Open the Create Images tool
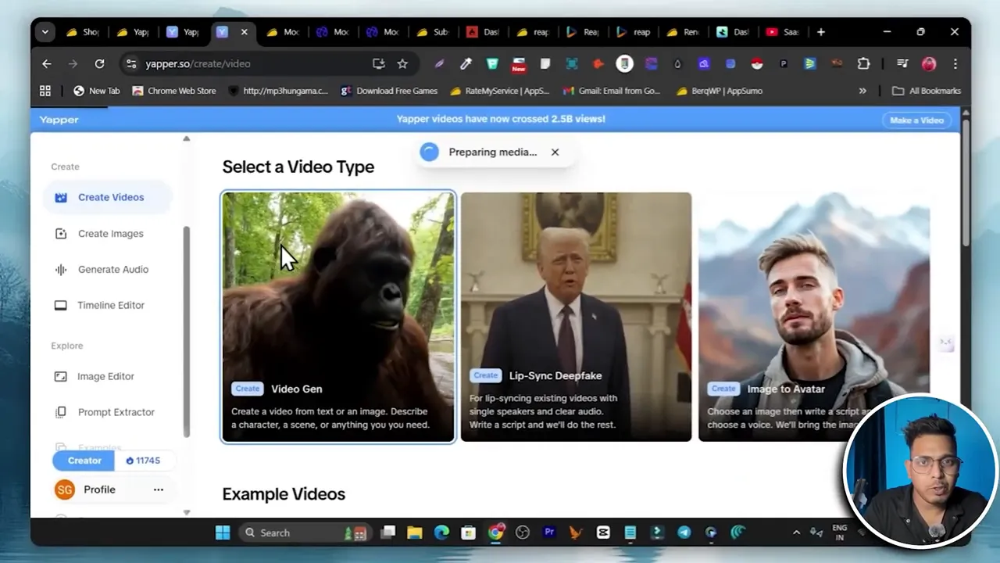The width and height of the screenshot is (1000, 563). (110, 233)
